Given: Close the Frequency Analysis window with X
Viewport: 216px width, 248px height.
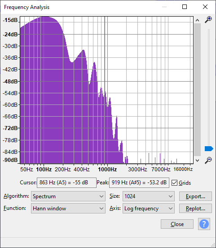Looking at the screenshot, I should point(205,7).
